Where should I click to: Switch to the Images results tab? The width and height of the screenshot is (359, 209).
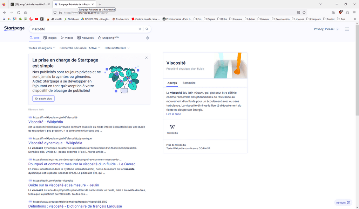50,38
